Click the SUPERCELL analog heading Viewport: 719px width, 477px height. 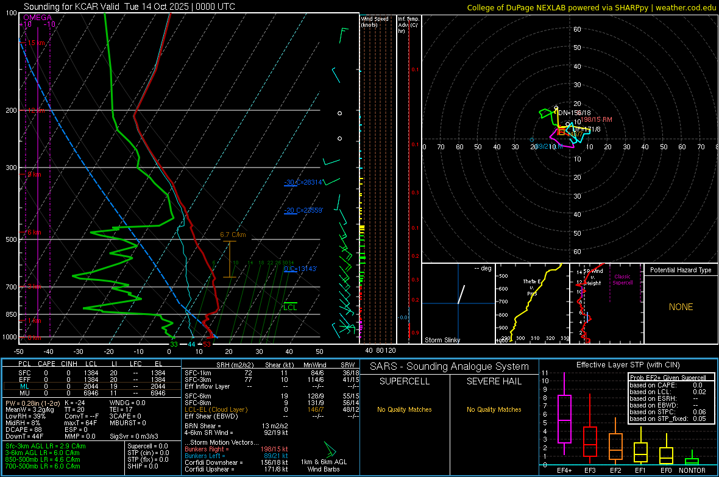point(405,381)
